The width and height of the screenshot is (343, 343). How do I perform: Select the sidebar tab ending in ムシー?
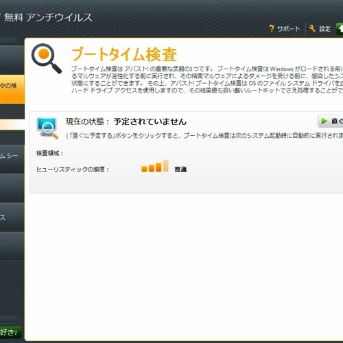(12, 158)
